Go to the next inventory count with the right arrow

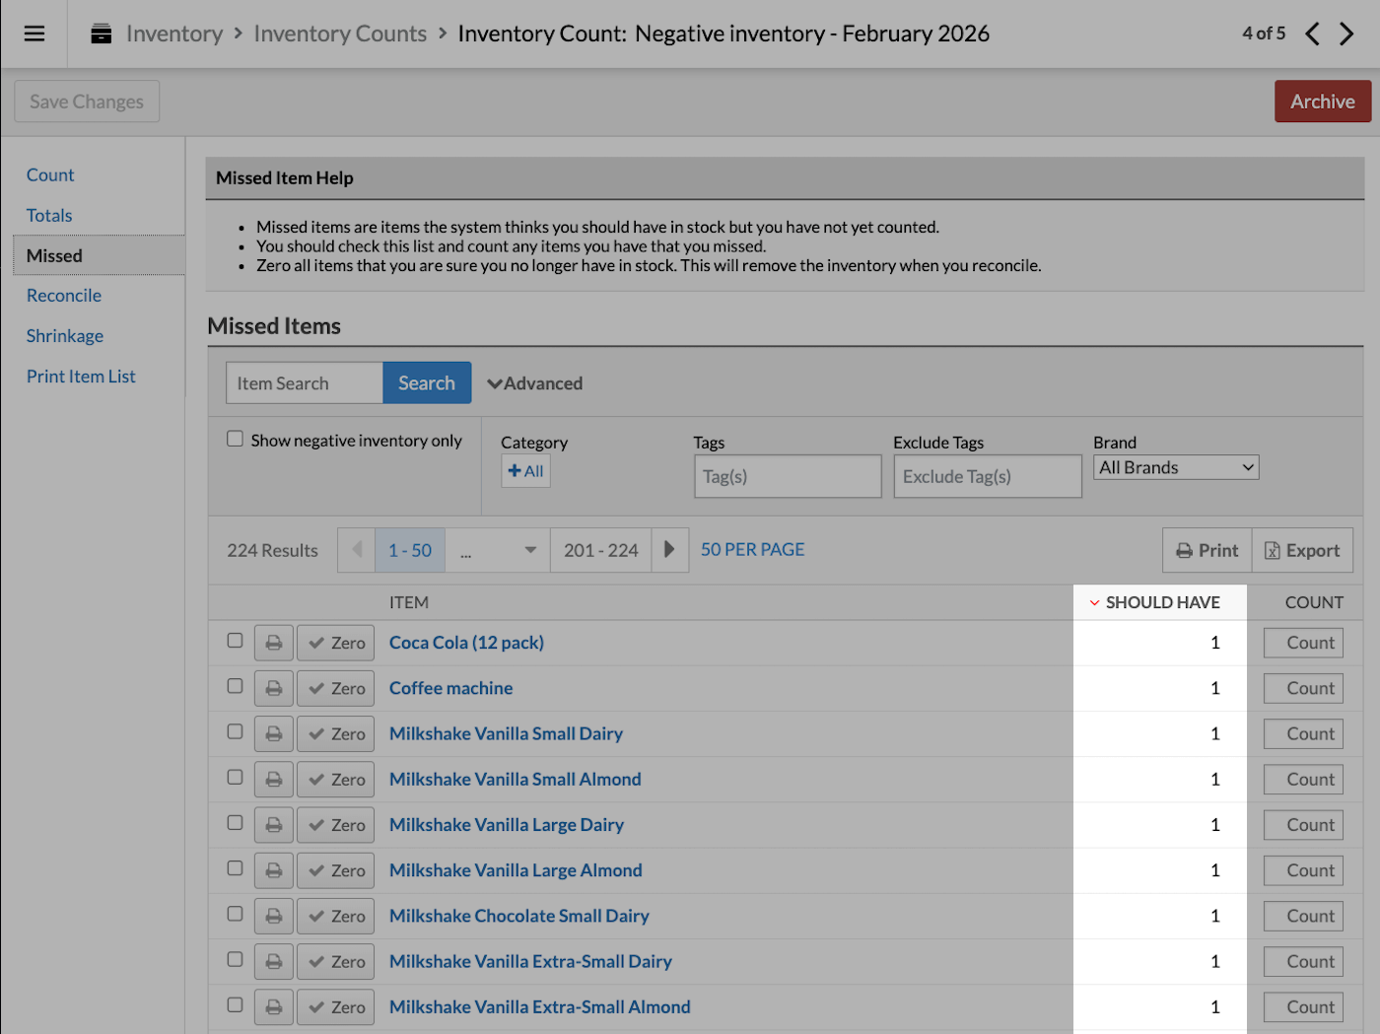1347,33
